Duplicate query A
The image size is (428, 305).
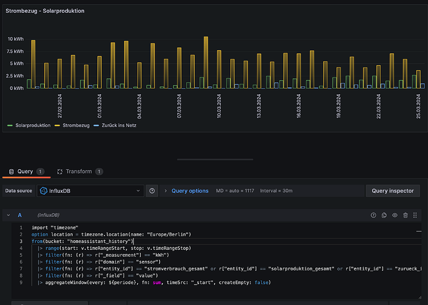(x=384, y=215)
